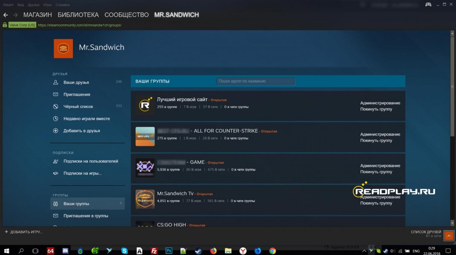The width and height of the screenshot is (456, 255).
Task: Open the БИБЛИОТЕКА tab
Action: [78, 15]
